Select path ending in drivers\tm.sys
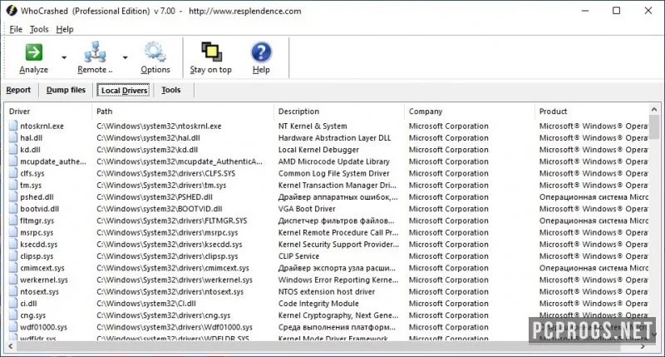Screen dimensions: 665x357 [161, 186]
